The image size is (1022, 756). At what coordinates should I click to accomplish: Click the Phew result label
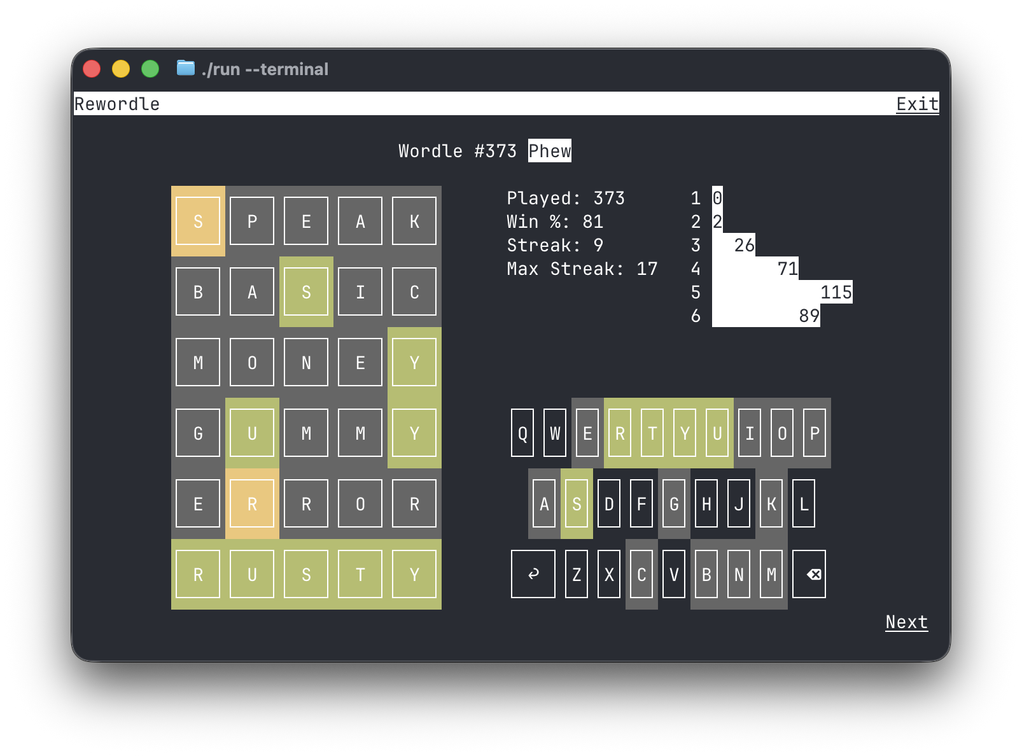tap(550, 151)
